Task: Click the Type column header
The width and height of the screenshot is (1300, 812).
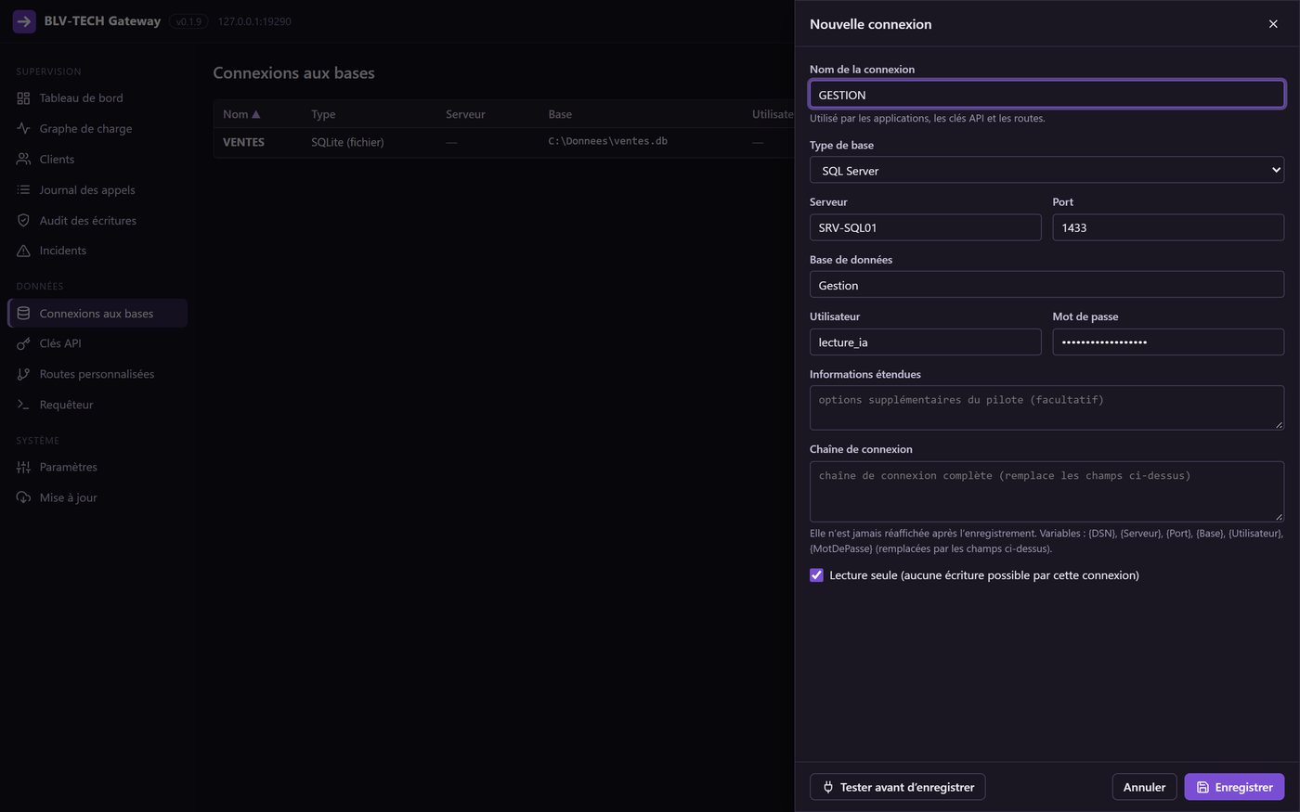Action: [323, 114]
